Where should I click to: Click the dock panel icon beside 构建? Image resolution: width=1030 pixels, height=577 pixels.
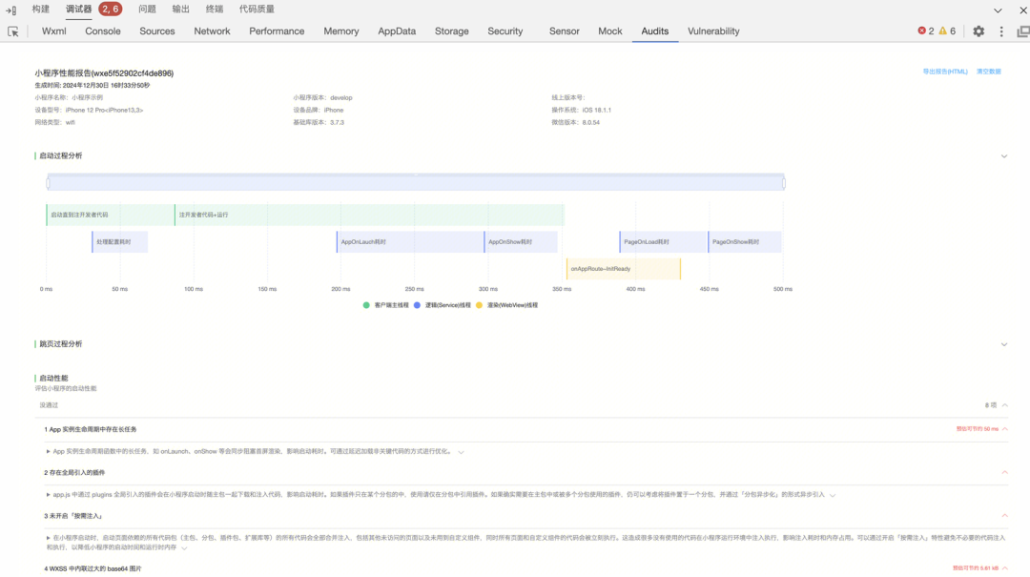click(x=11, y=10)
